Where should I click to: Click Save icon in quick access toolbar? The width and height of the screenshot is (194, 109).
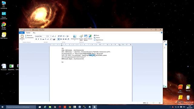[x=24, y=30]
